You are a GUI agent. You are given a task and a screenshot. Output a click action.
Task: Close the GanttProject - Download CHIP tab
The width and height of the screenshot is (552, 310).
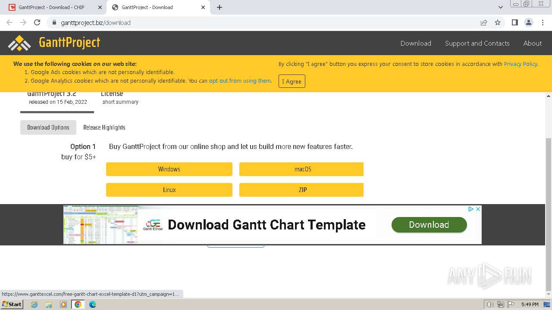(x=100, y=7)
